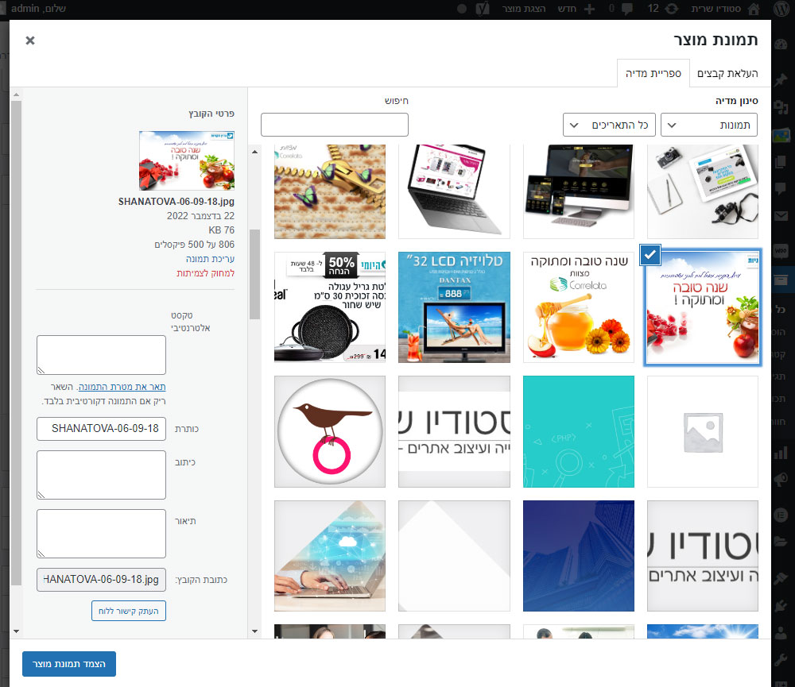This screenshot has width=795, height=687.
Task: Click the כתובת הקובץ file URL field
Action: 102,580
